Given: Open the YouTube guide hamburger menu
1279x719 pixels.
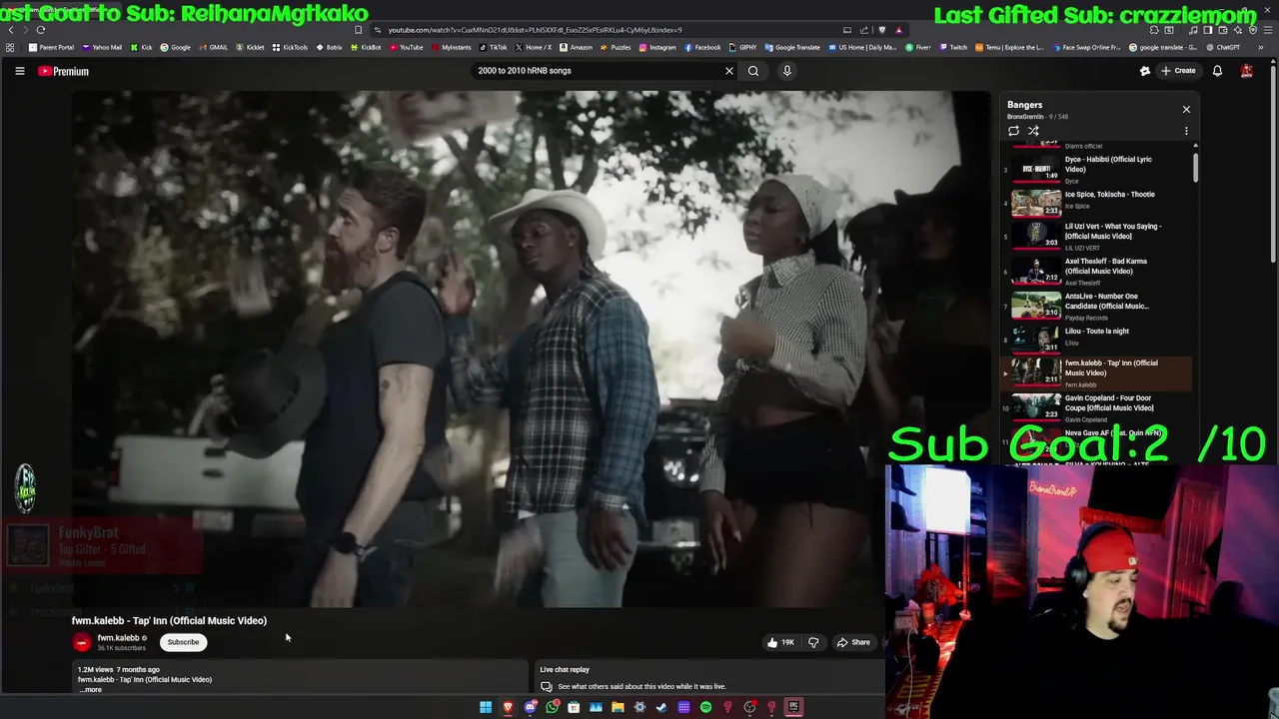Looking at the screenshot, I should 19,71.
